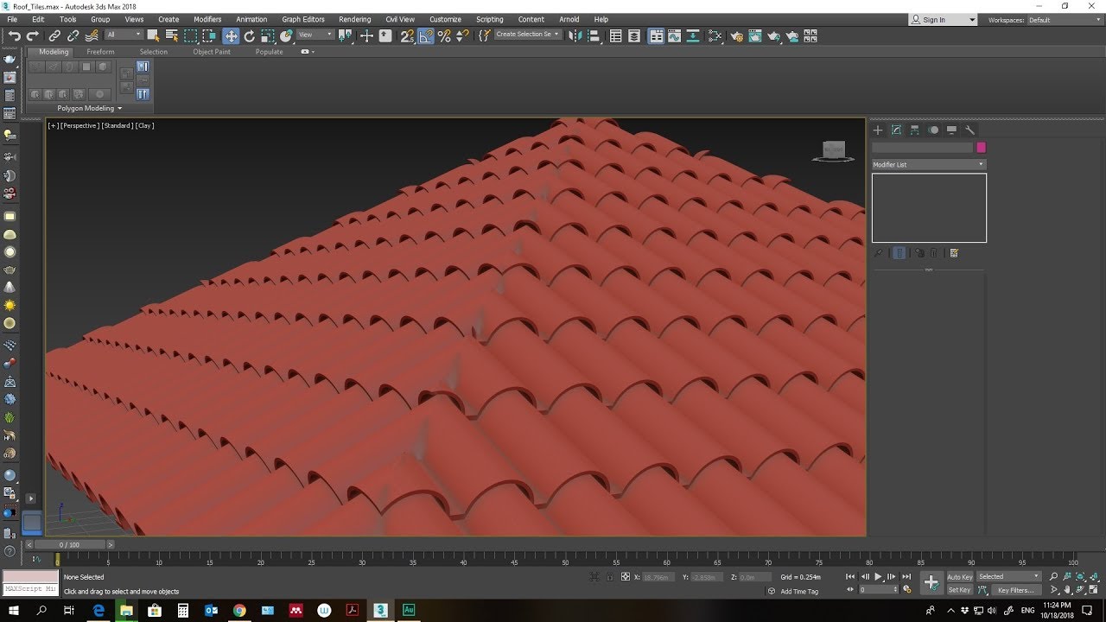Toggle the 2.5D Snaps button
This screenshot has width=1106, height=622.
pyautogui.click(x=407, y=36)
